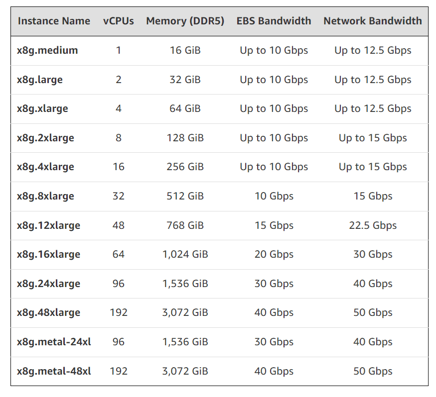
Task: Select the x8g.large instance name
Action: (x=40, y=80)
